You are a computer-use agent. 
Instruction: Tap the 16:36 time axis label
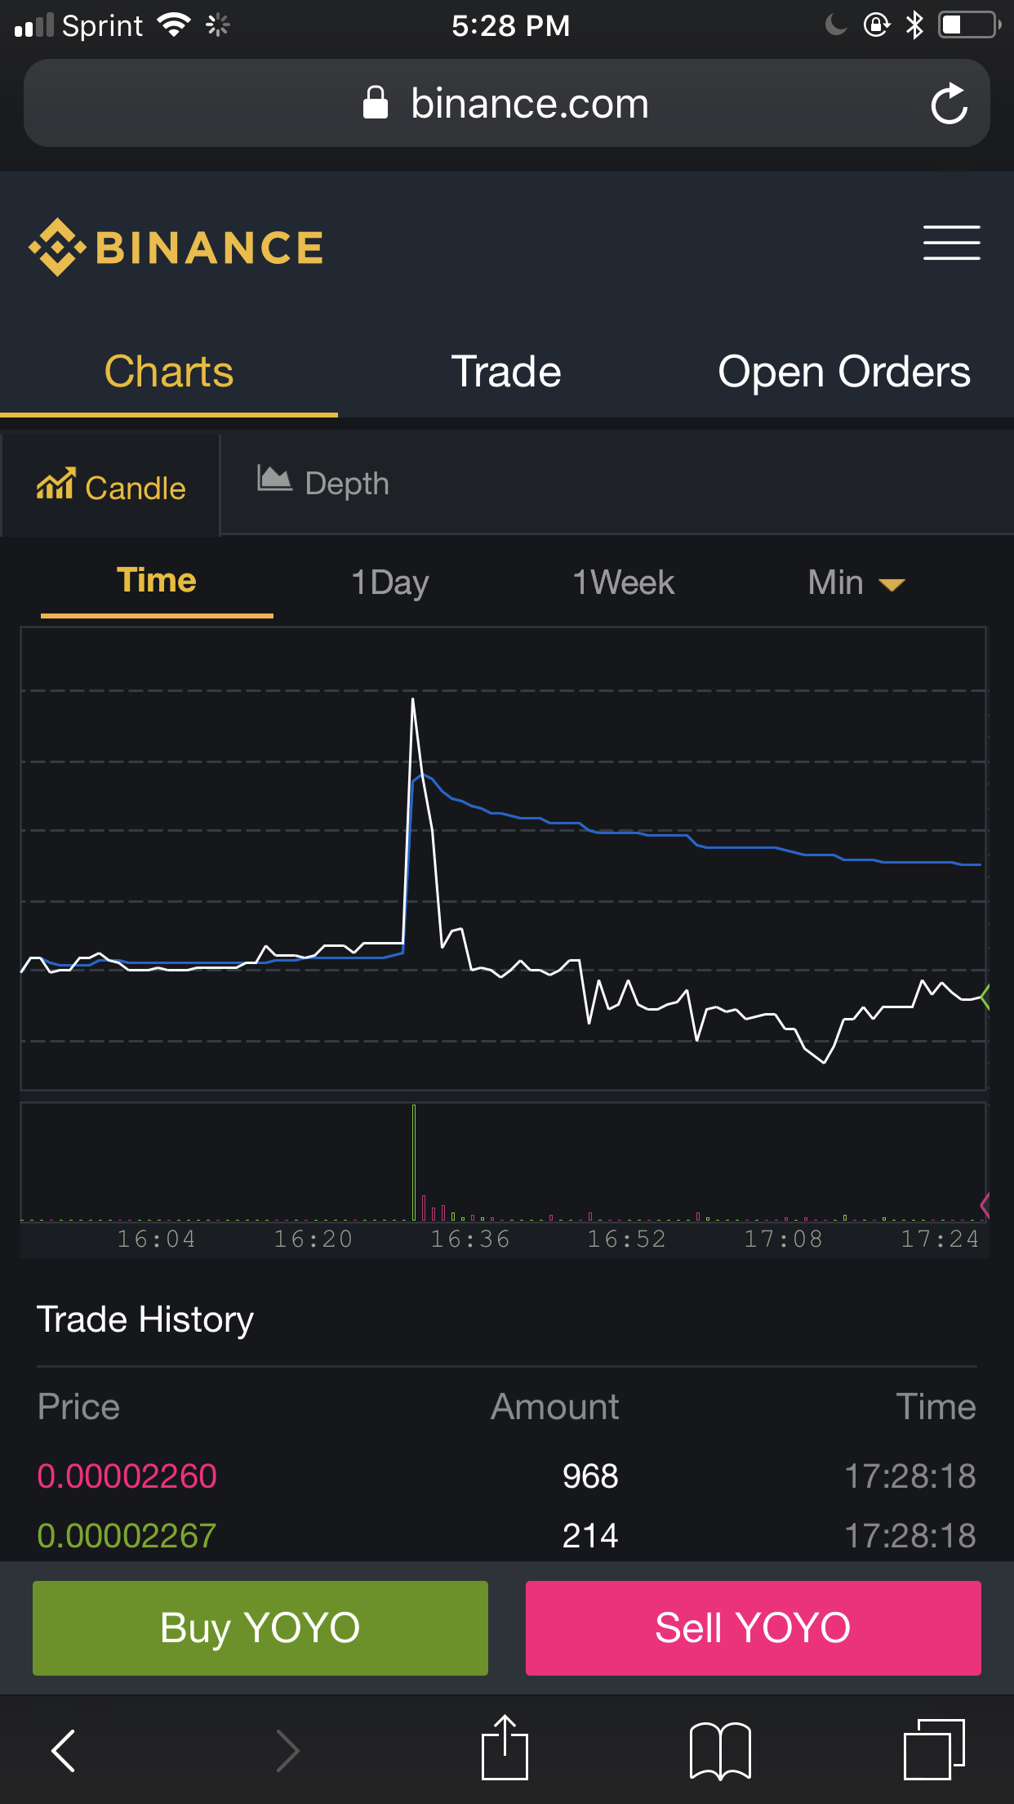point(470,1239)
